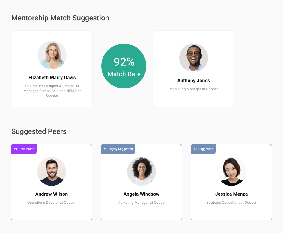Screen dimensions: 283x233
Task: Open the #1 Best Match peer photo
Action: (x=52, y=171)
